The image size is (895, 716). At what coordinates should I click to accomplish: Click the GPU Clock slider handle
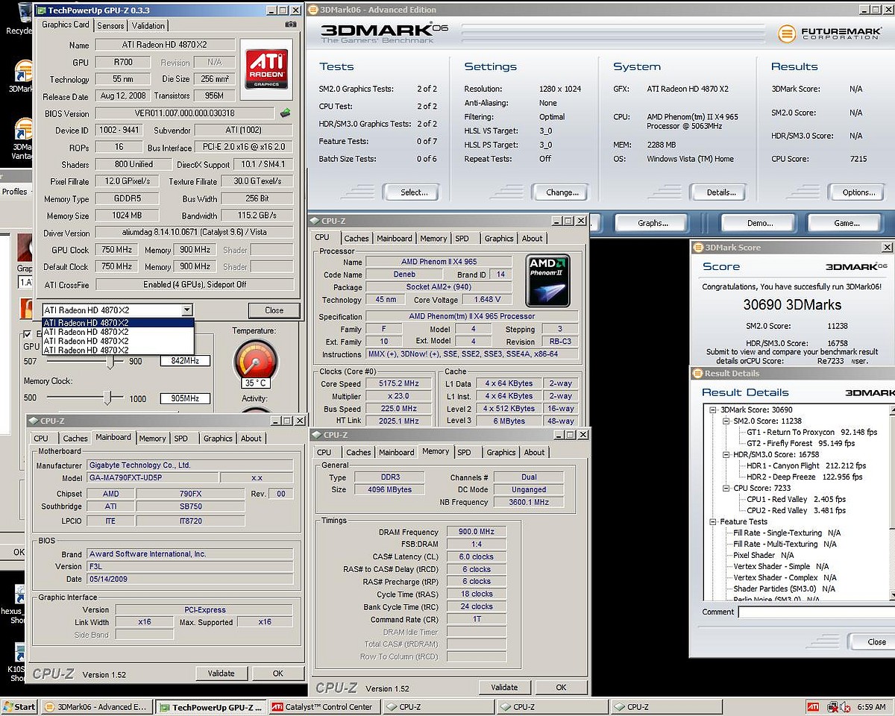click(x=110, y=362)
